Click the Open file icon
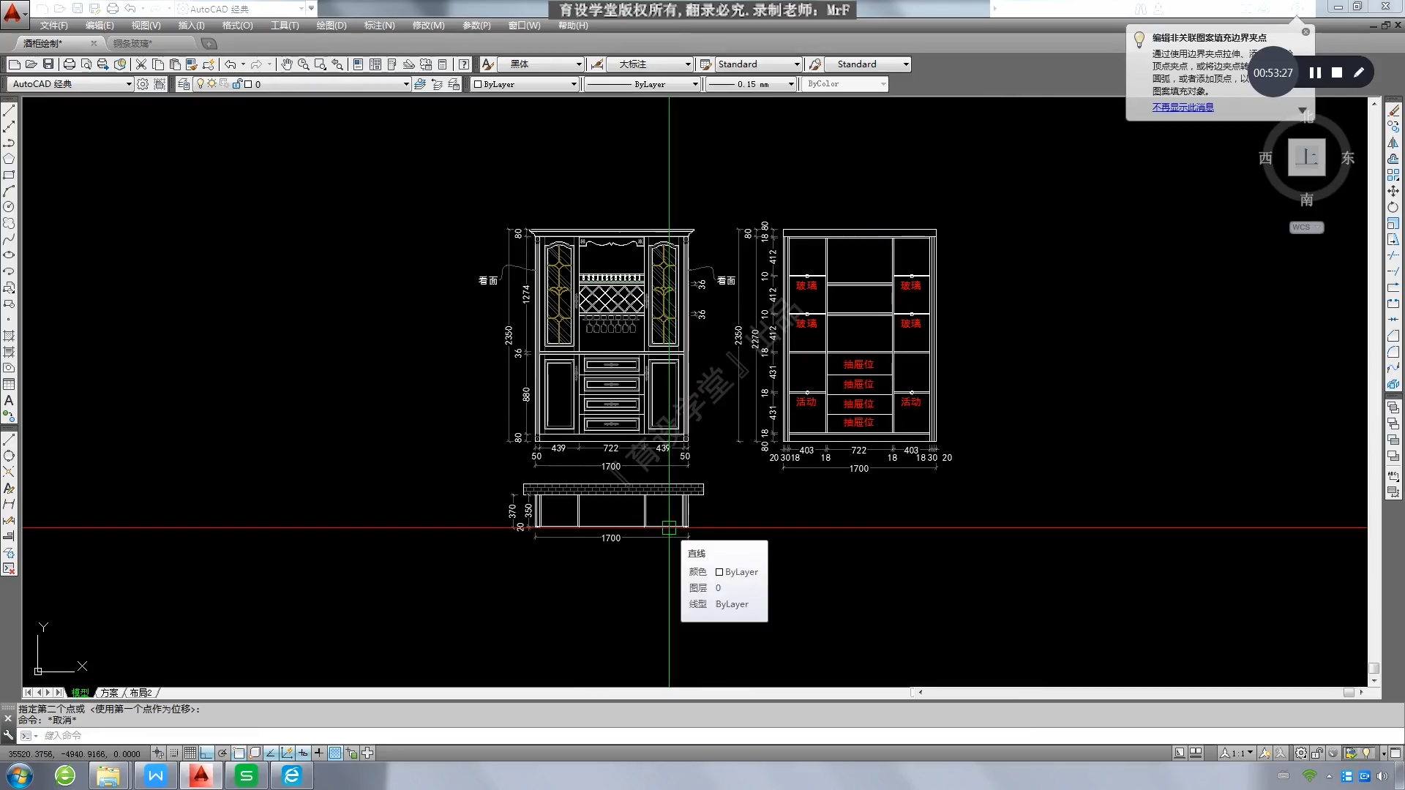The width and height of the screenshot is (1405, 790). pos(31,64)
